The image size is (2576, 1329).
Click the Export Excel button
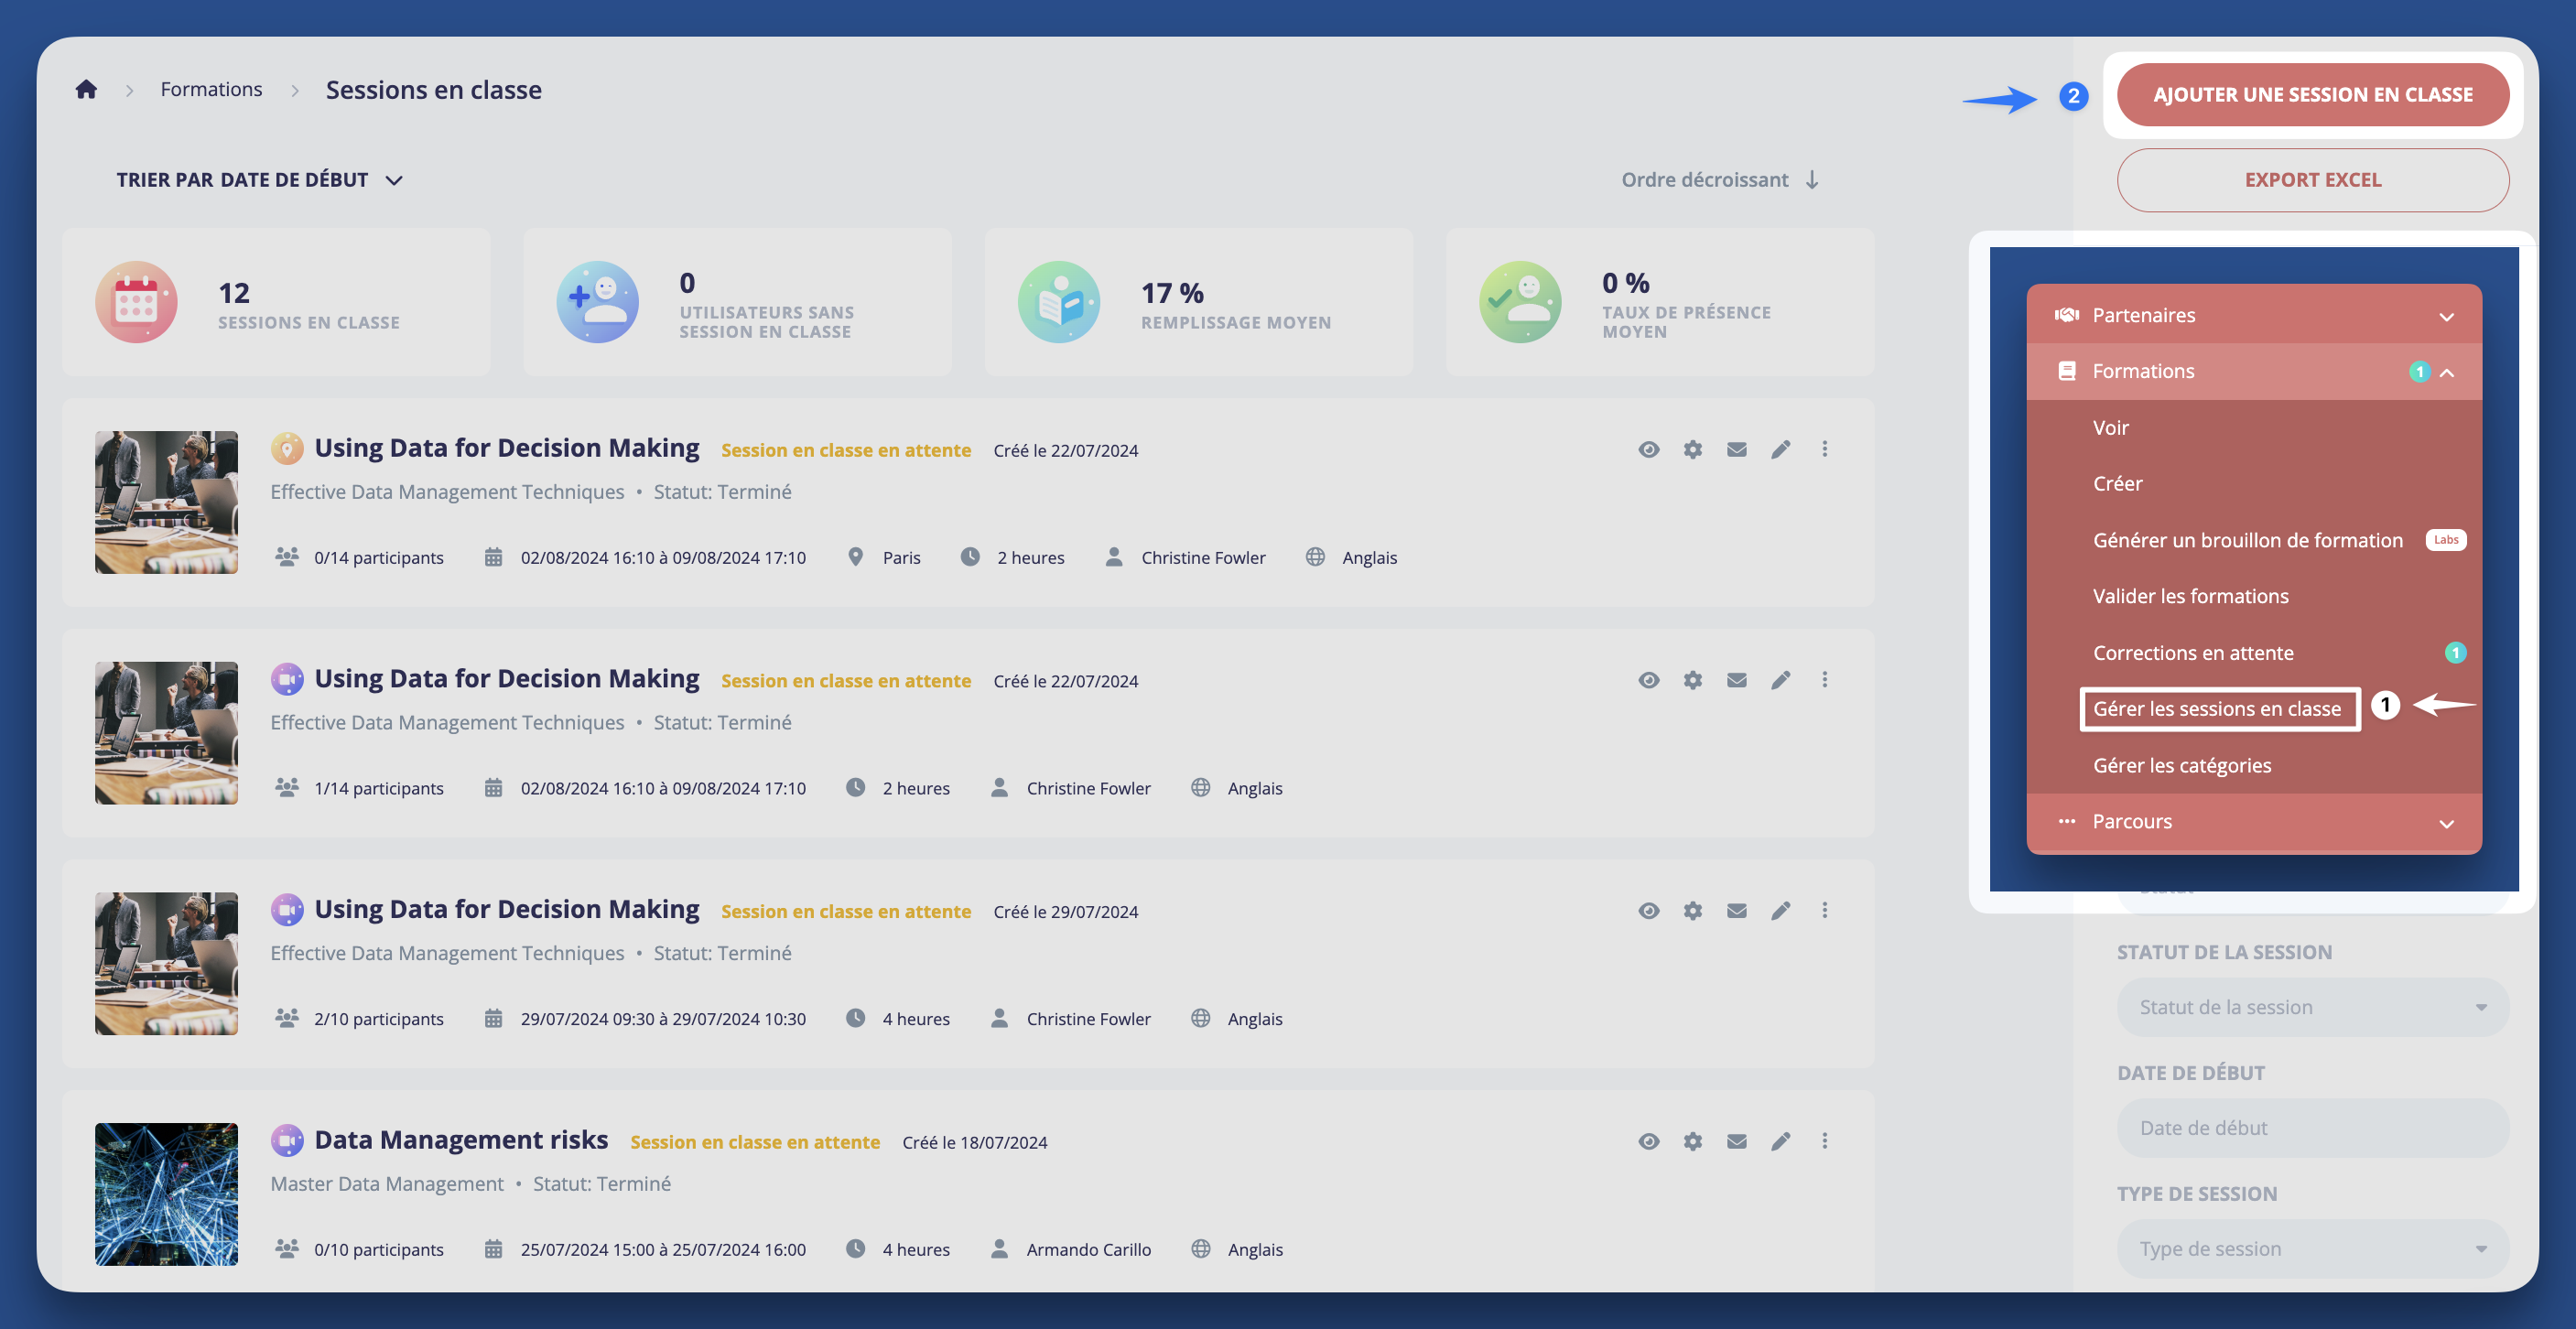coord(2311,180)
